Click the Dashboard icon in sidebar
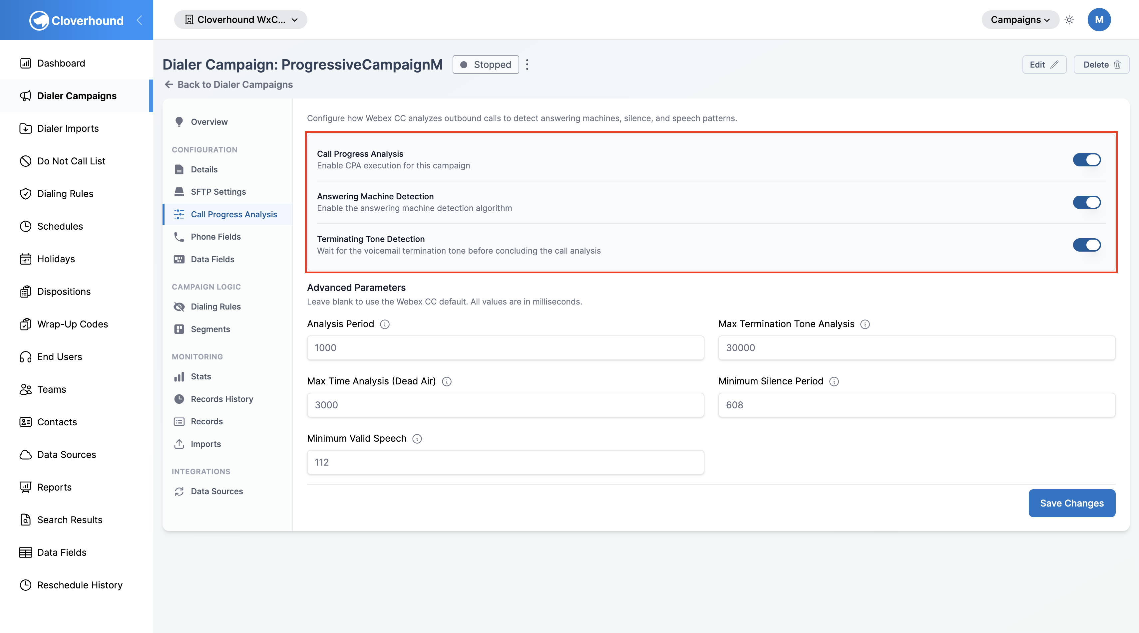Screen dimensions: 1139x633 click(x=25, y=63)
